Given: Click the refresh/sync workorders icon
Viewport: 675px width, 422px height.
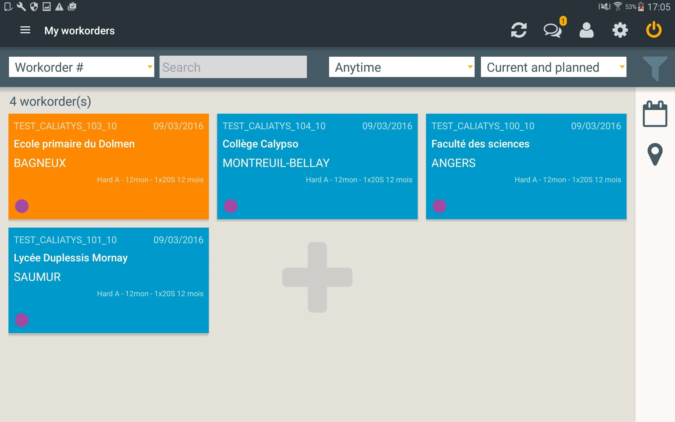Looking at the screenshot, I should click(x=519, y=30).
